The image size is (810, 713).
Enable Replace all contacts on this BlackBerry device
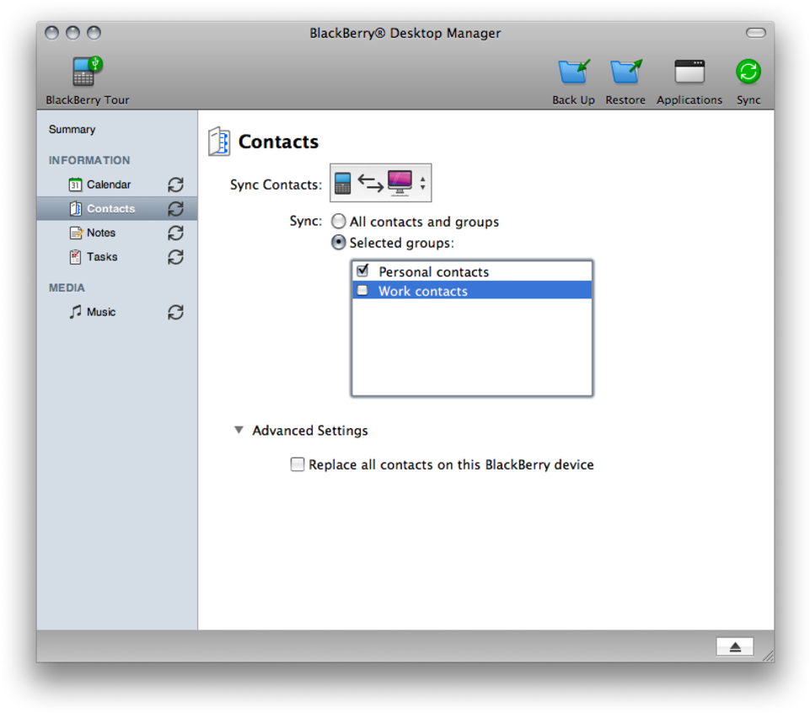pyautogui.click(x=297, y=464)
